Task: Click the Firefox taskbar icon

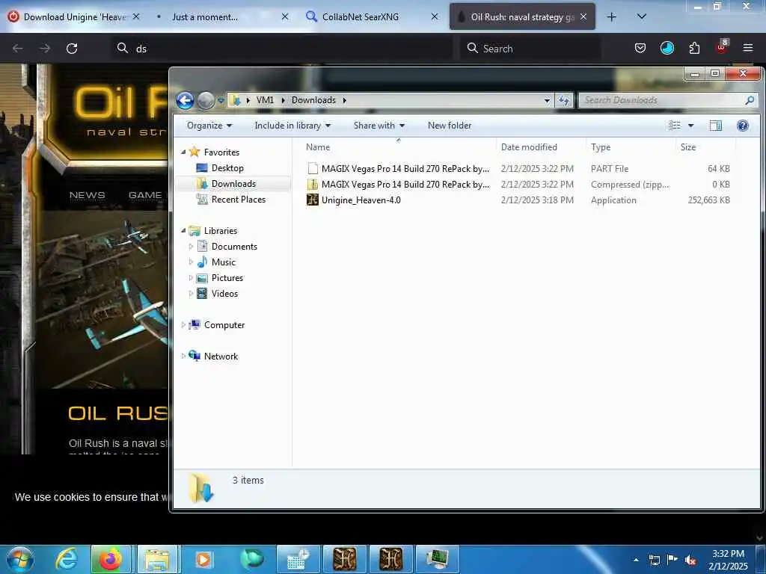Action: pos(111,559)
